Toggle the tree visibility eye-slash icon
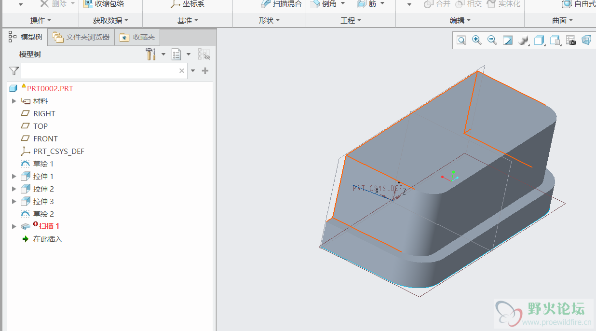This screenshot has height=331, width=596. tap(204, 55)
